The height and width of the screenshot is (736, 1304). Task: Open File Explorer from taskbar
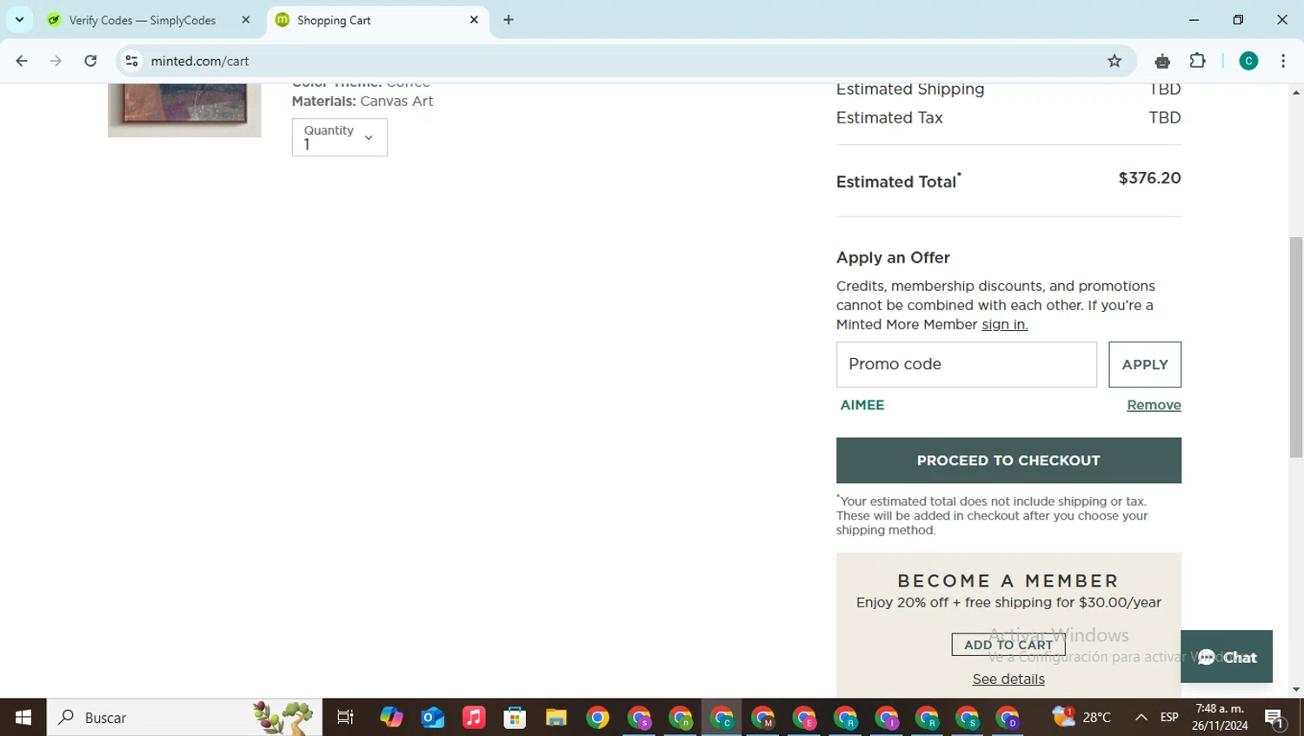pyautogui.click(x=556, y=717)
